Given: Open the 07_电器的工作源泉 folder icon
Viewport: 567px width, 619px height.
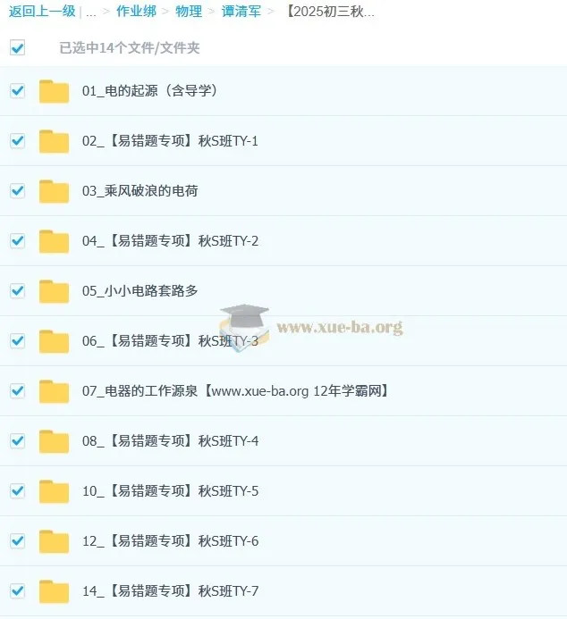Looking at the screenshot, I should (55, 391).
